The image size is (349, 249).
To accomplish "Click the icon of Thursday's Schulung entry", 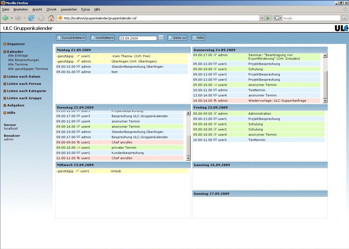I will [215, 69].
